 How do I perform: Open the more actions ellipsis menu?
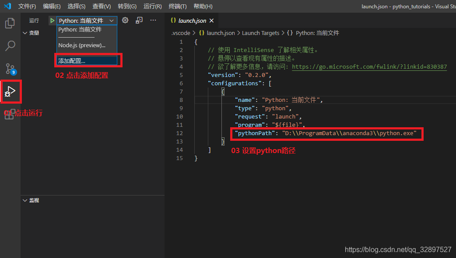[x=153, y=20]
